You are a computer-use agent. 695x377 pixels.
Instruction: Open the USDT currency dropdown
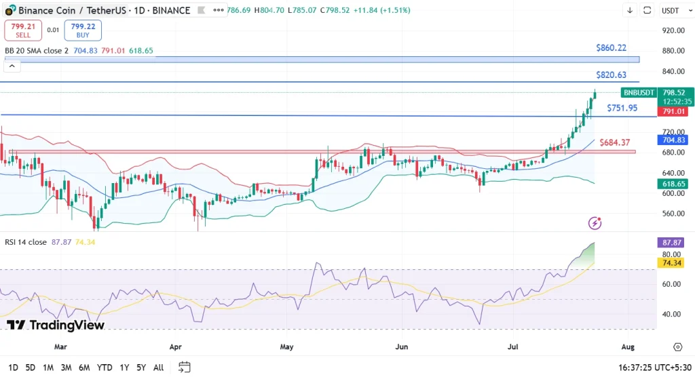click(x=677, y=10)
